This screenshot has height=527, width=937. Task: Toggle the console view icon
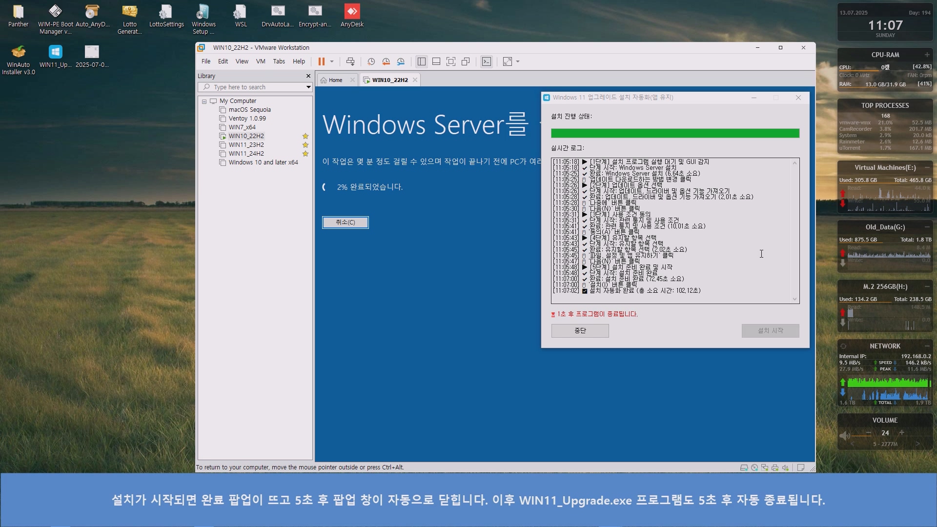point(487,61)
